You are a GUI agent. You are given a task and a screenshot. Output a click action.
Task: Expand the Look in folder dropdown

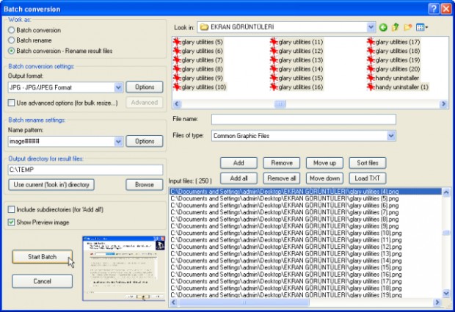click(371, 27)
